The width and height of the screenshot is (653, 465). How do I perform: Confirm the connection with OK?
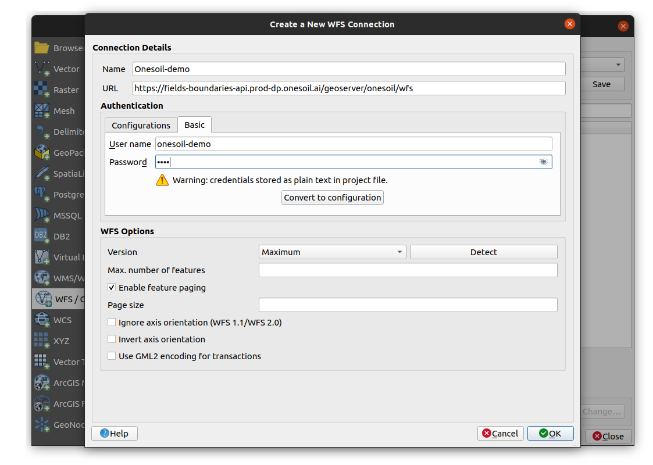550,434
